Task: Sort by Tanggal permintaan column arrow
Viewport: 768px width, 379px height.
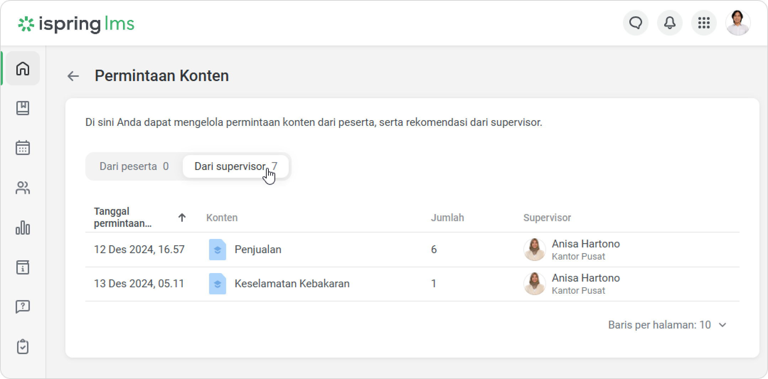Action: [182, 218]
